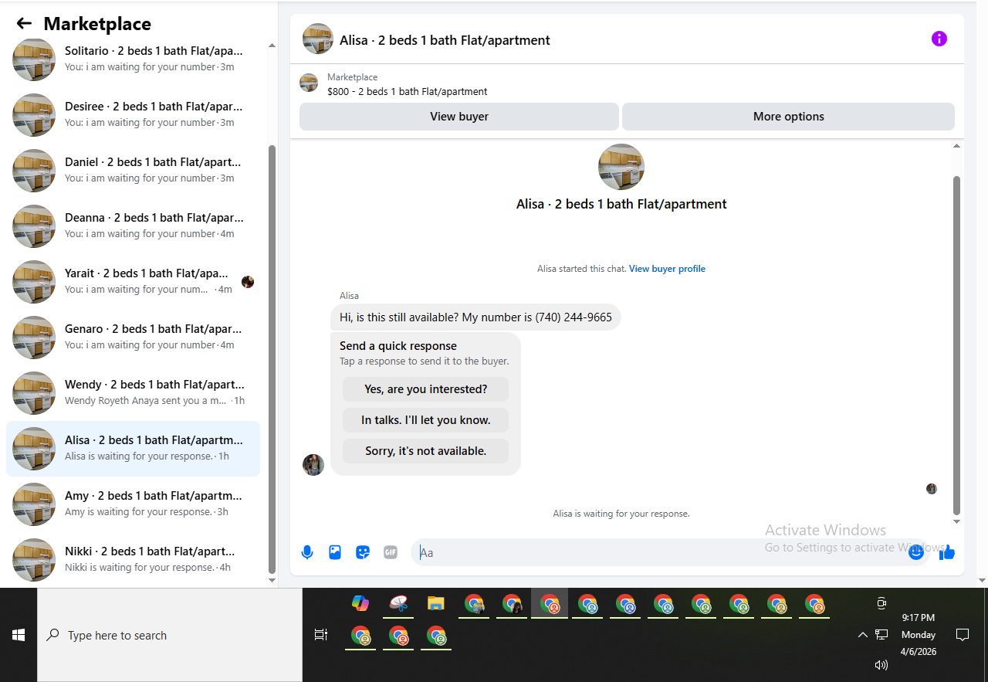Click Alisa's small profile photo beside quick responses
Image resolution: width=988 pixels, height=682 pixels.
click(313, 465)
